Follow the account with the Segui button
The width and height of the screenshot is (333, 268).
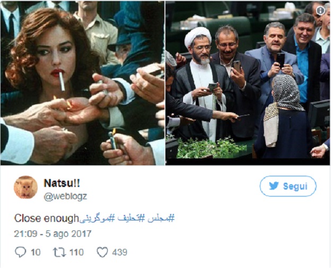tap(288, 186)
